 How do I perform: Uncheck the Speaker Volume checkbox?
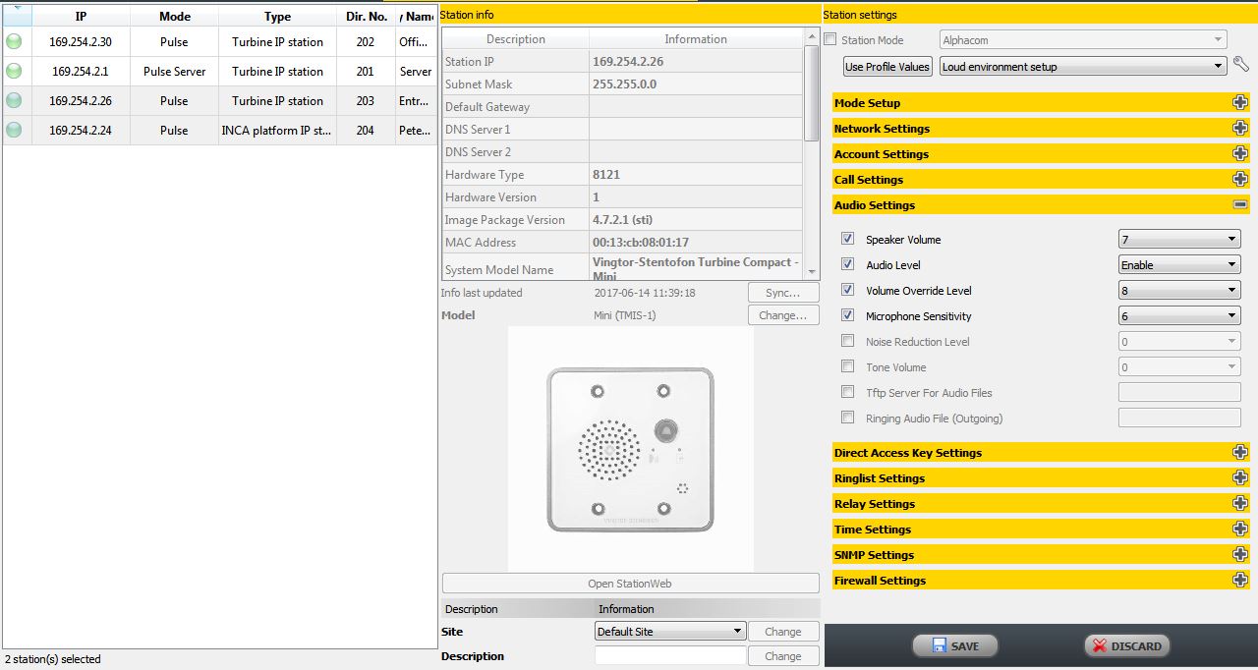point(847,239)
